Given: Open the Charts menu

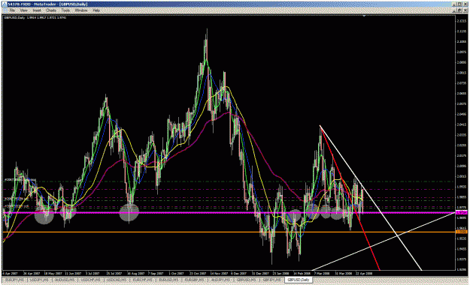Looking at the screenshot, I should click(x=51, y=10).
